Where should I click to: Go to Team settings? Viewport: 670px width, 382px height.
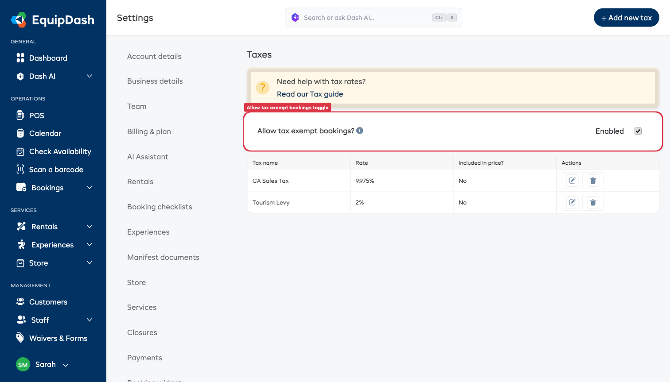click(x=136, y=106)
